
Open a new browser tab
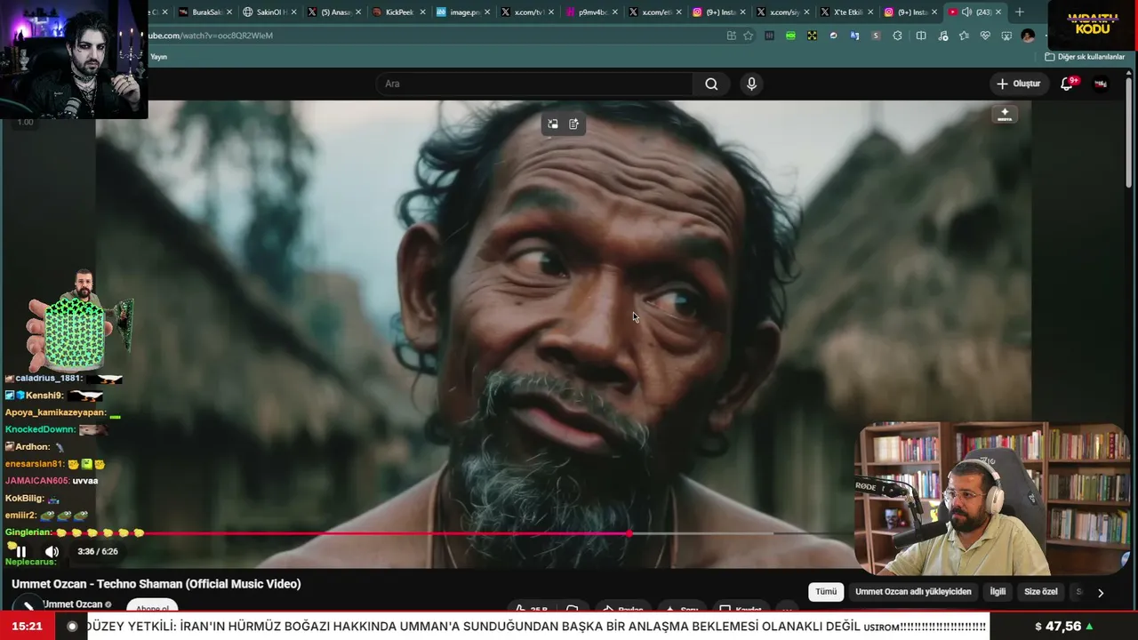pos(1020,12)
